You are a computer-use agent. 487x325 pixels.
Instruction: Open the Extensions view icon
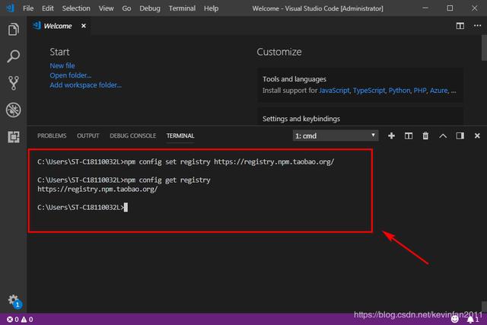(x=13, y=137)
